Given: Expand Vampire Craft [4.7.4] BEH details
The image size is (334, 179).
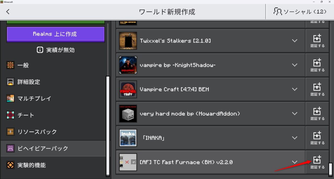Looking at the screenshot, I should 295,89.
